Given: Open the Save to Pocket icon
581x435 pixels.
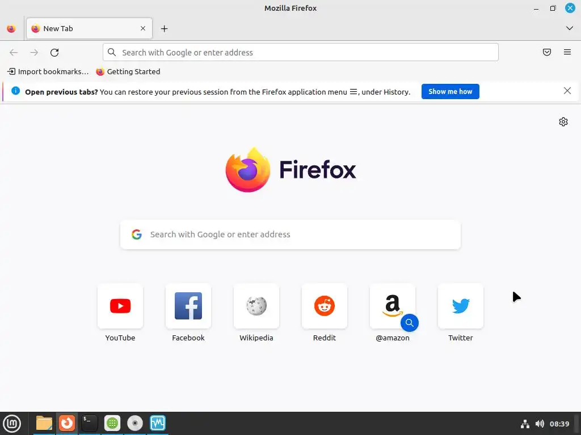Looking at the screenshot, I should pos(547,52).
